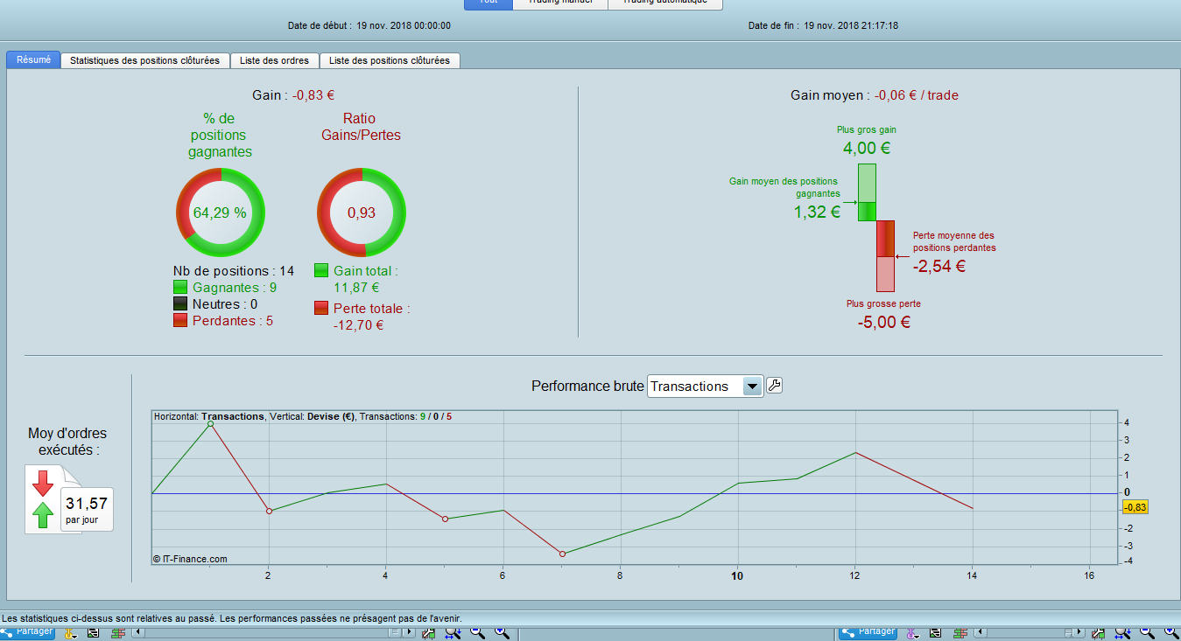Screen dimensions: 1181x641
Task: Zoom in using the left bottom toolbar magnifier
Action: coord(501,633)
